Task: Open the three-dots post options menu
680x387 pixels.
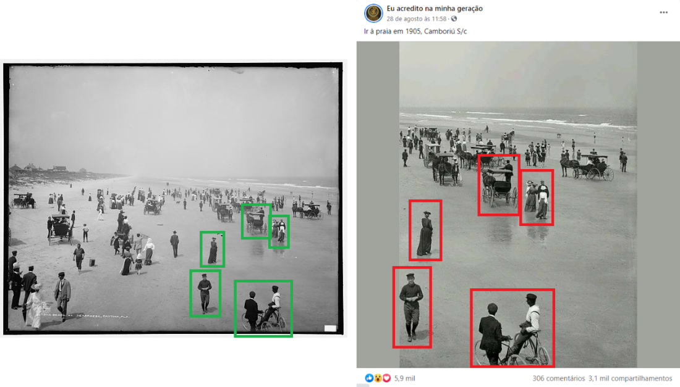Action: tap(663, 12)
